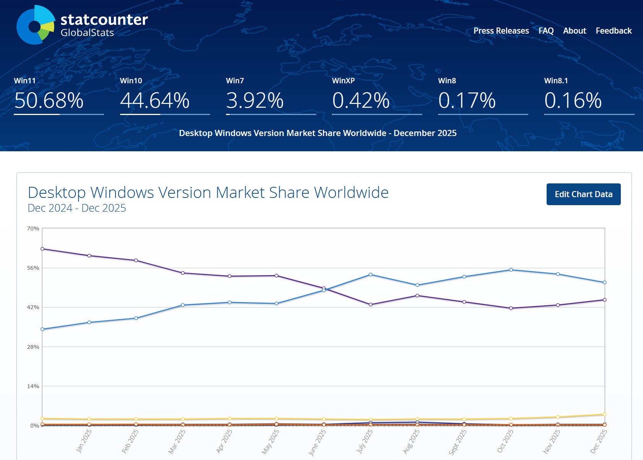Click the Edit Chart Data button

pyautogui.click(x=583, y=194)
